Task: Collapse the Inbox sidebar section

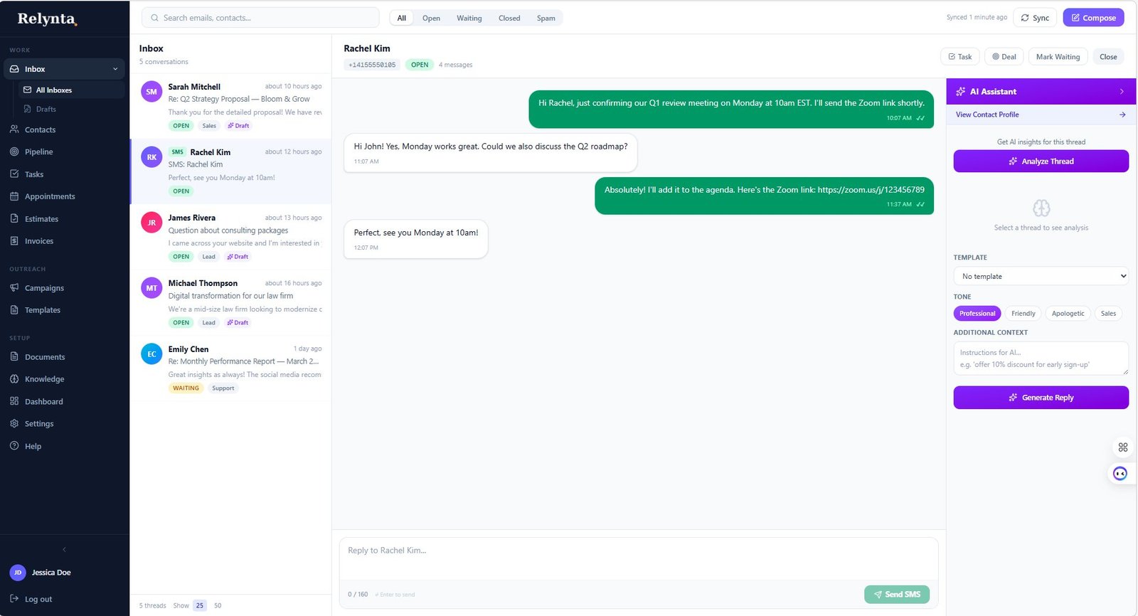Action: tap(115, 69)
